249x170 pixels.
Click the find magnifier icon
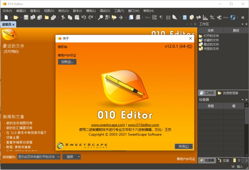(100, 17)
